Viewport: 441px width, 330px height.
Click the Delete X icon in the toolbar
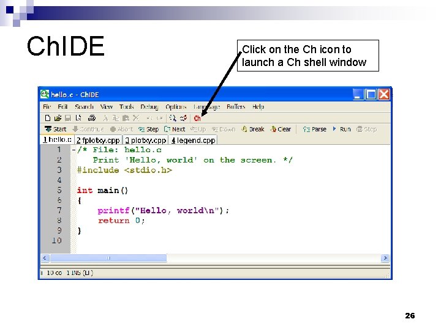point(136,118)
